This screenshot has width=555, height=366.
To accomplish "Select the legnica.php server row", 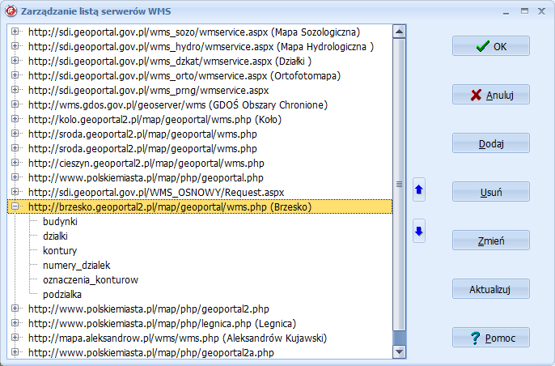I will [162, 323].
